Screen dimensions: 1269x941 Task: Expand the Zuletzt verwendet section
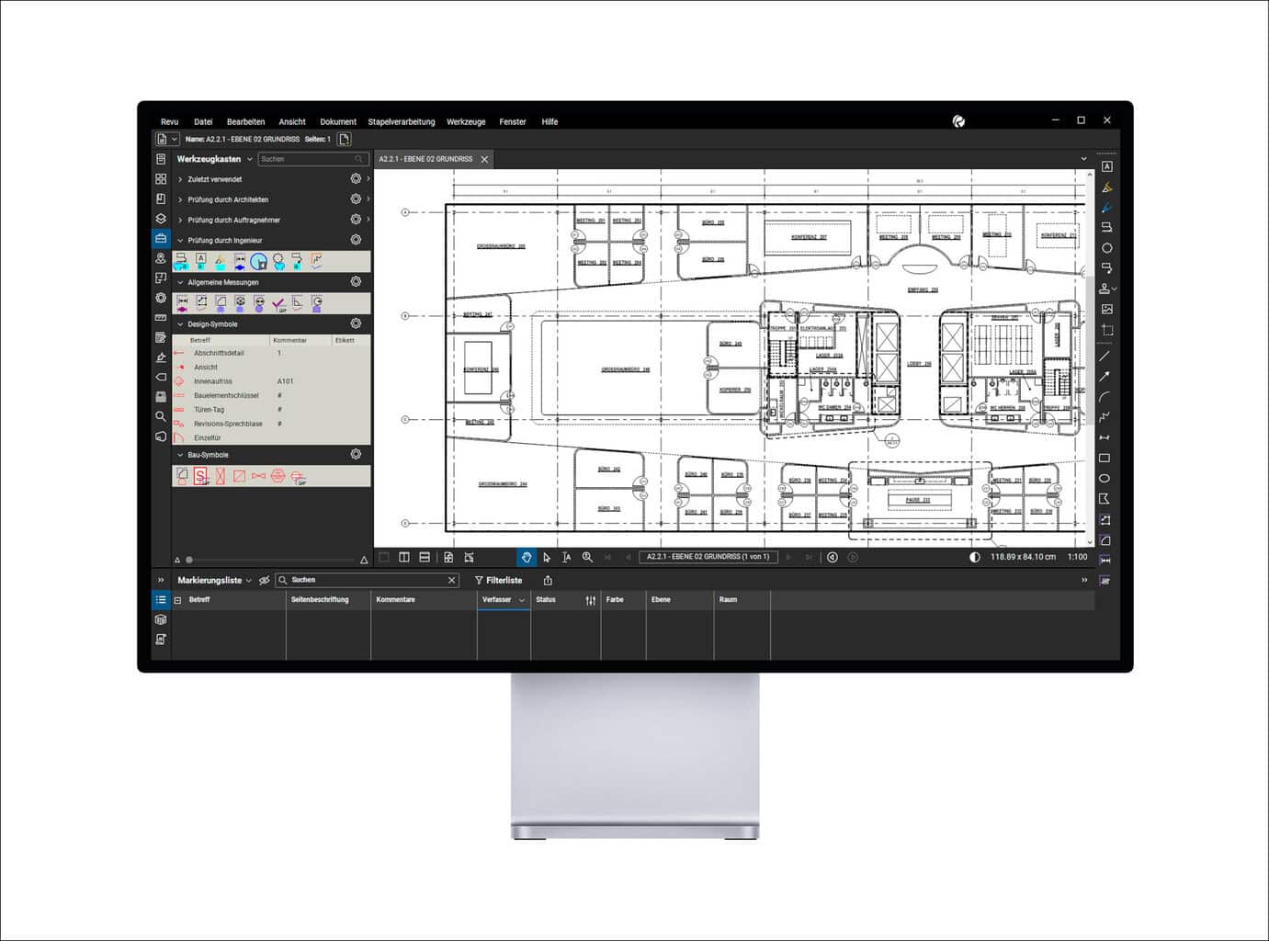(x=180, y=179)
